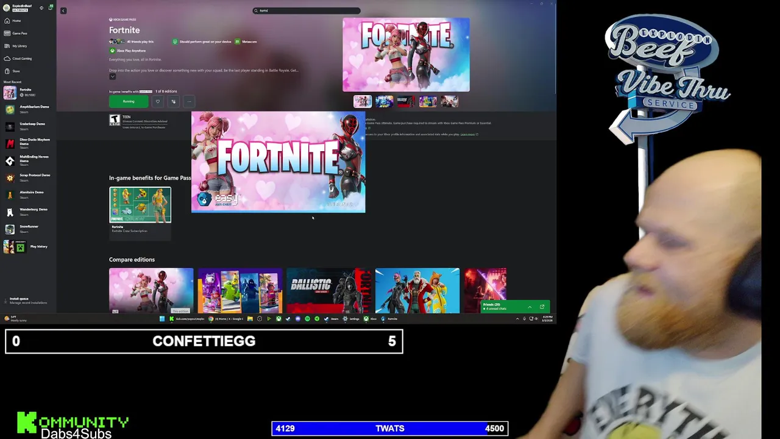Select Wanderburg Demo in sidebar
Viewport: 780px width, 439px height.
click(x=27, y=212)
